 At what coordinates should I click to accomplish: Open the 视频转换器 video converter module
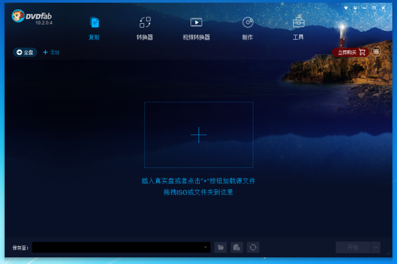[x=197, y=28]
